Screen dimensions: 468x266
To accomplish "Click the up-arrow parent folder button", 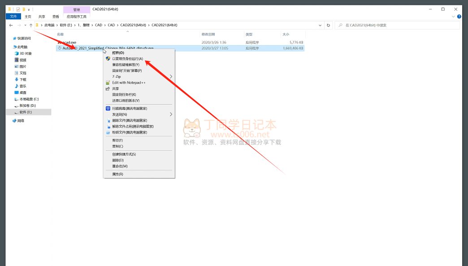I will point(30,25).
